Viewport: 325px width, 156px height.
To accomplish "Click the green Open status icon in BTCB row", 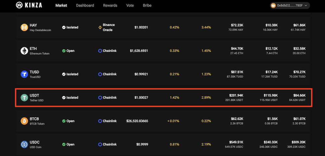I will [64, 121].
